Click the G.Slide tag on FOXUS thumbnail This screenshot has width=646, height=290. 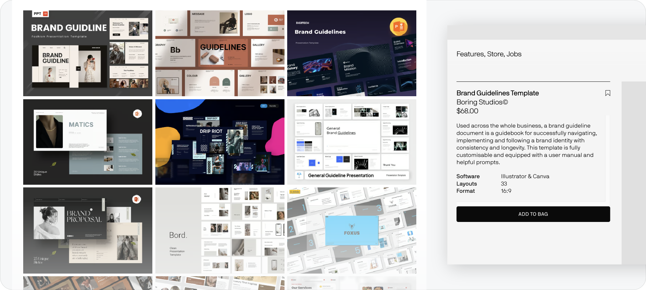tap(295, 192)
